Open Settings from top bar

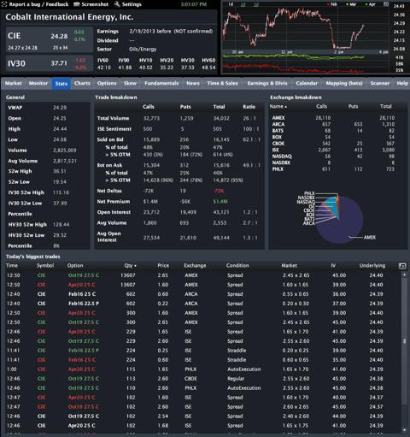click(x=132, y=4)
